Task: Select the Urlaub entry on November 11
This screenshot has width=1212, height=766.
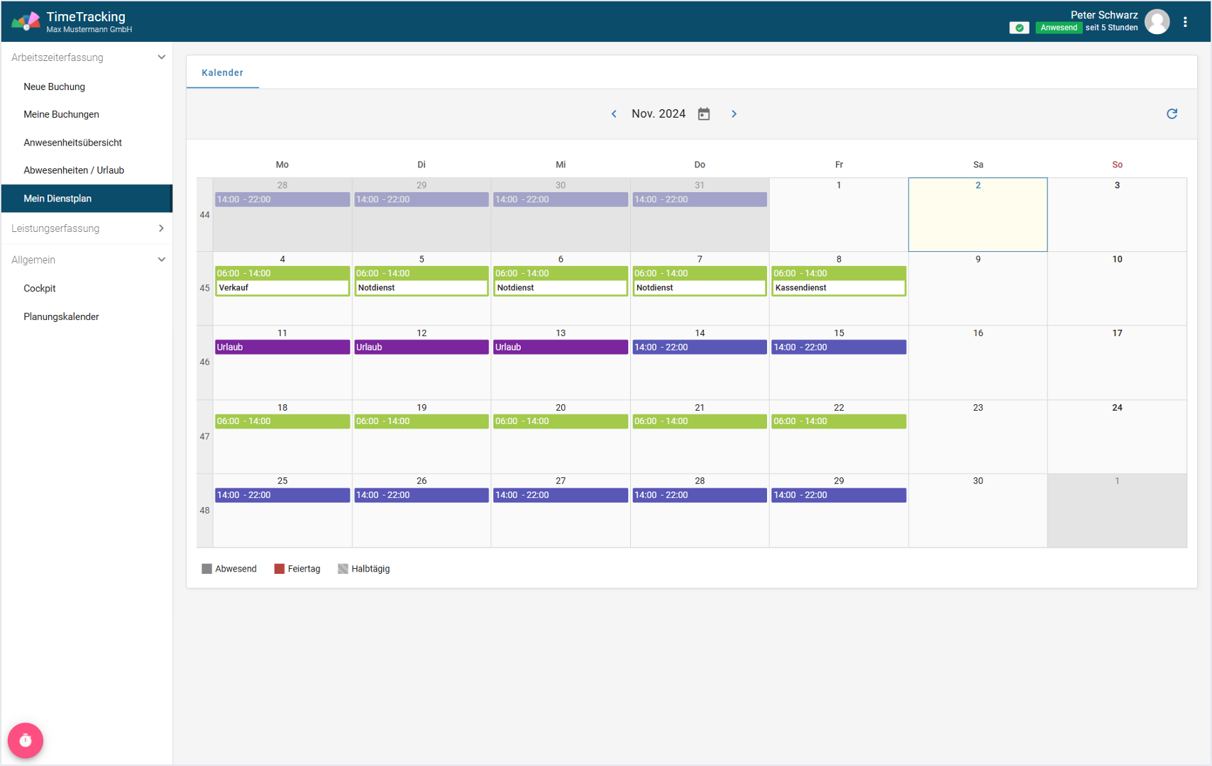Action: [282, 347]
